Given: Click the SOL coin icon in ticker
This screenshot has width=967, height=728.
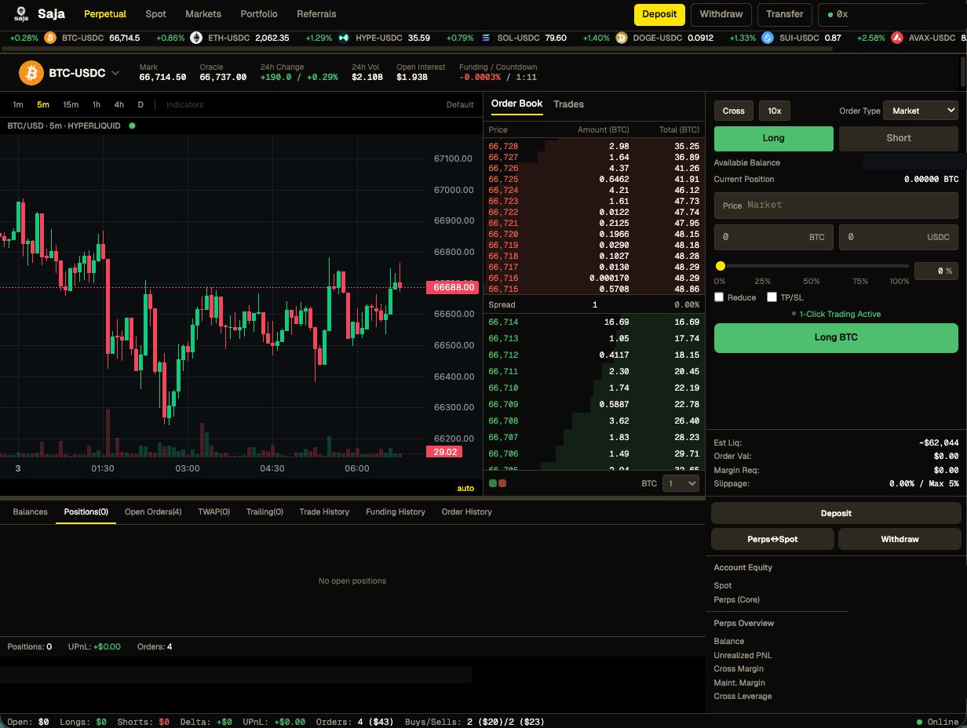Looking at the screenshot, I should pyautogui.click(x=486, y=38).
